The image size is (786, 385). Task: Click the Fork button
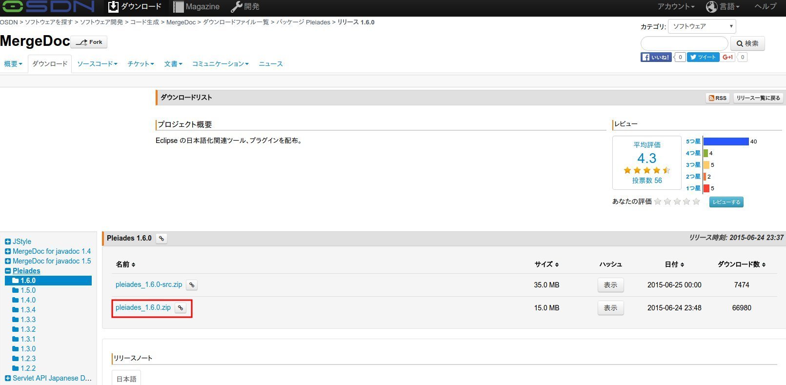[89, 42]
